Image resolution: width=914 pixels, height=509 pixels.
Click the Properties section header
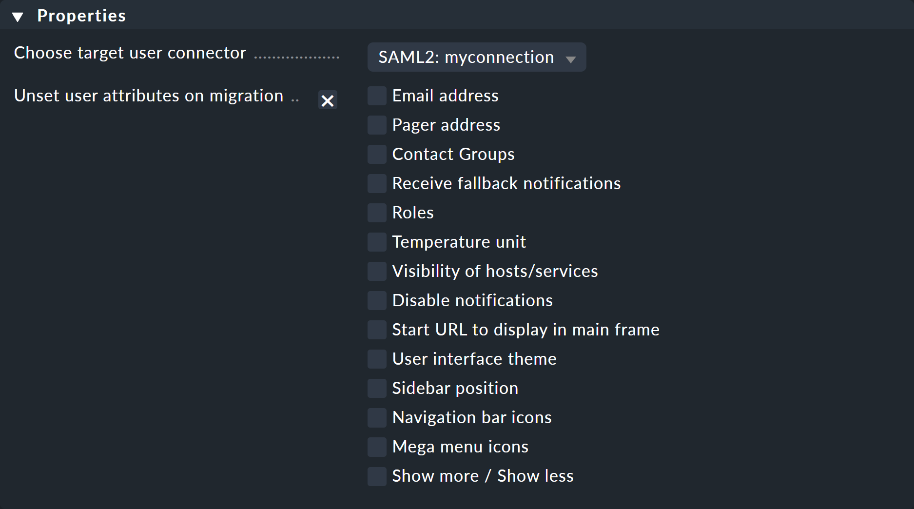[x=81, y=15]
